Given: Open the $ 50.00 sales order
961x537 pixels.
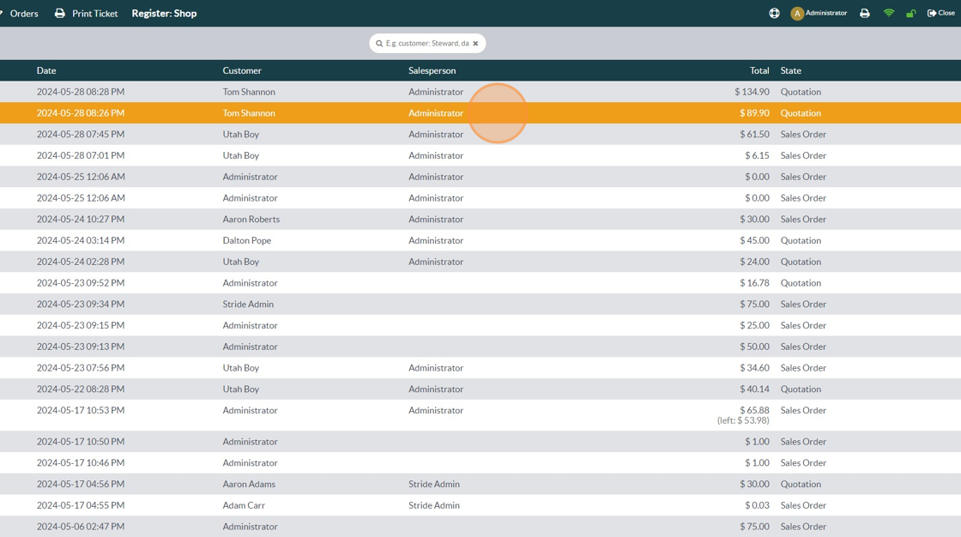Looking at the screenshot, I should [480, 347].
